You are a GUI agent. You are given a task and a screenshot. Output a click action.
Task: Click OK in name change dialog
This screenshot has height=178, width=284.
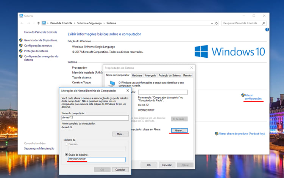point(102,170)
